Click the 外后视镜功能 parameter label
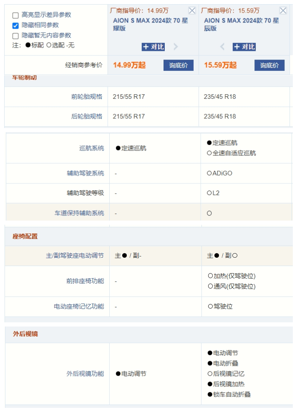The height and width of the screenshot is (412, 297). click(x=85, y=374)
